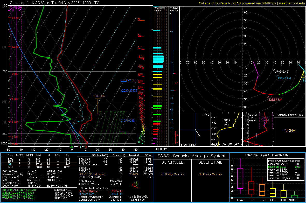Click the '296/48 LM' left mover label
This screenshot has width=306, height=203.
point(284,78)
